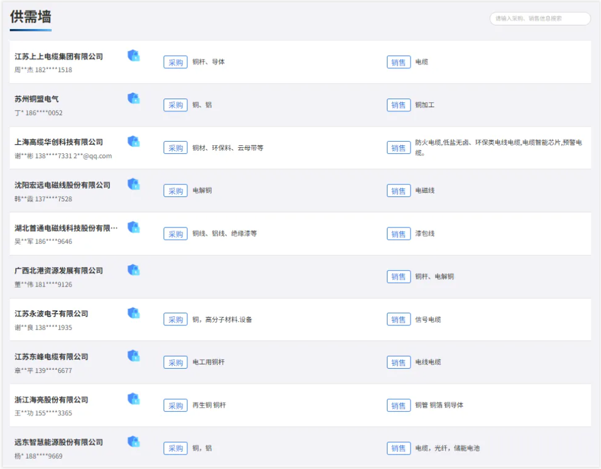Click 采购 tag in 苏州铜盟电气 row
The width and height of the screenshot is (601, 469).
pos(176,105)
